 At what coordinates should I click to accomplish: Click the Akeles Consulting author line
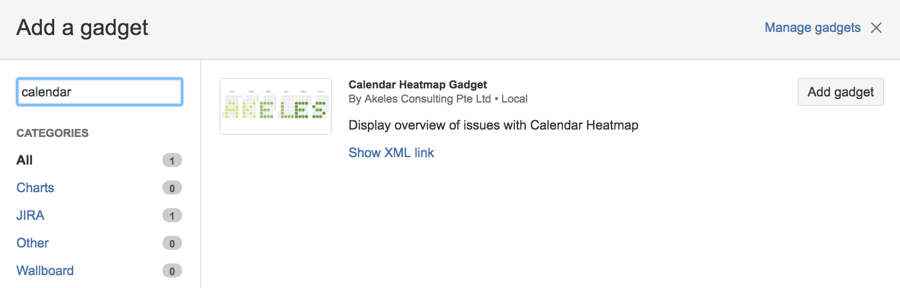coord(437,99)
